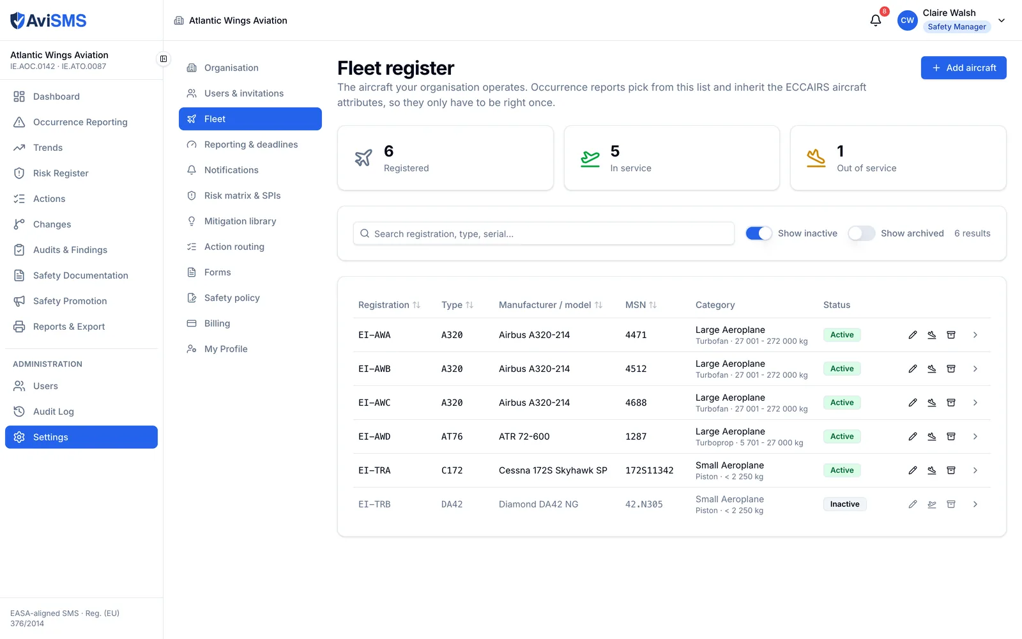This screenshot has width=1022, height=639.
Task: Take EI-AWA out of service via landing plane icon
Action: coord(932,335)
